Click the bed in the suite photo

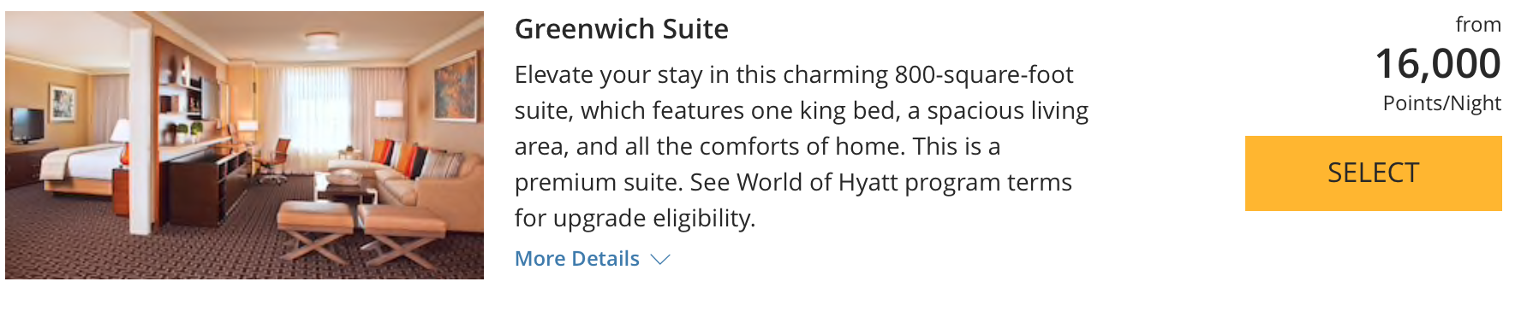(x=81, y=168)
